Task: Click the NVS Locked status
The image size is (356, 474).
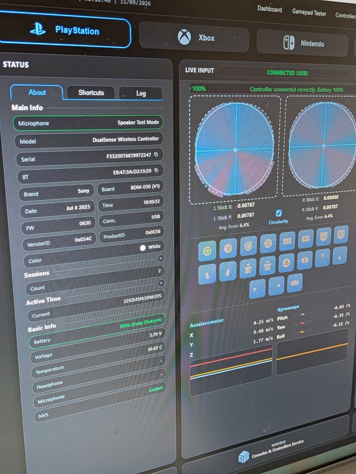Action: [x=156, y=389]
